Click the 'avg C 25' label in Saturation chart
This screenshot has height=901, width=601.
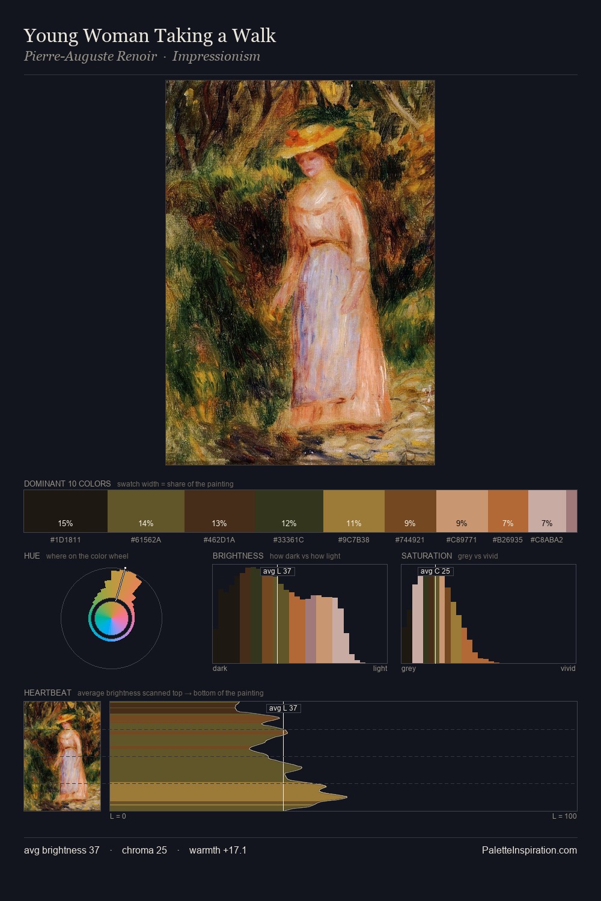[435, 571]
